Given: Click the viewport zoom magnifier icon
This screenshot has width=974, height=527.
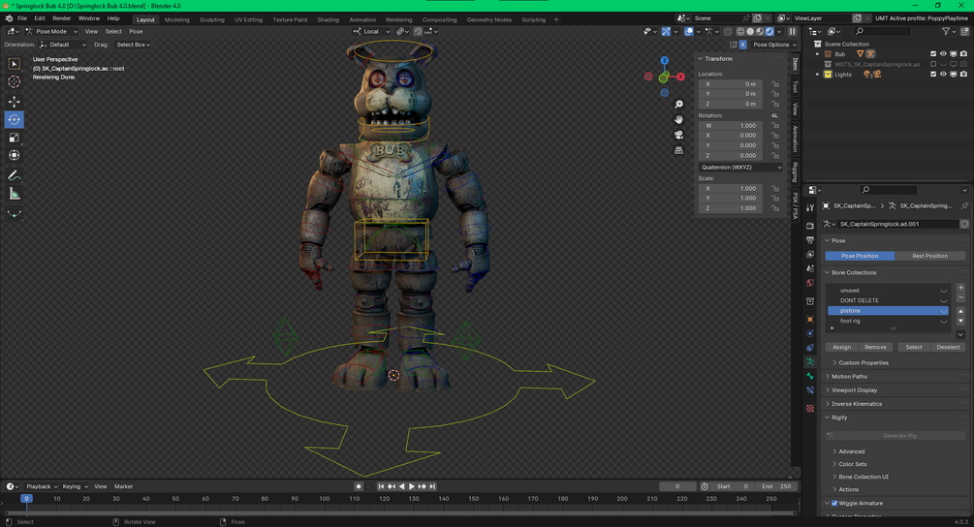Looking at the screenshot, I should pos(679,105).
